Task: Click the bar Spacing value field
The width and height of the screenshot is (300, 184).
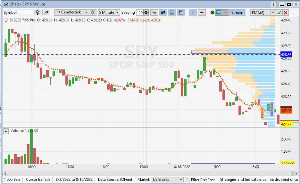Action: [x=140, y=12]
